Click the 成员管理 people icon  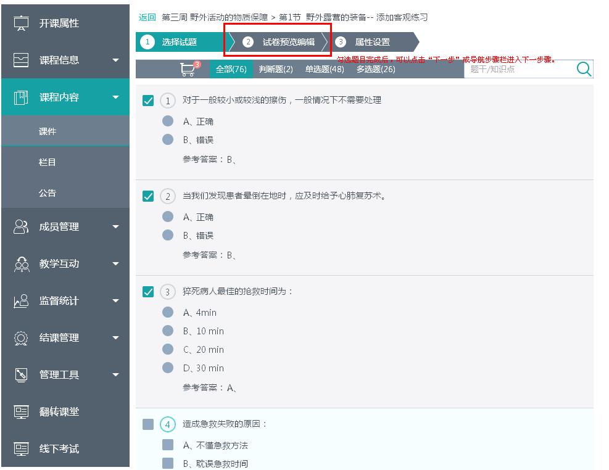(x=21, y=227)
